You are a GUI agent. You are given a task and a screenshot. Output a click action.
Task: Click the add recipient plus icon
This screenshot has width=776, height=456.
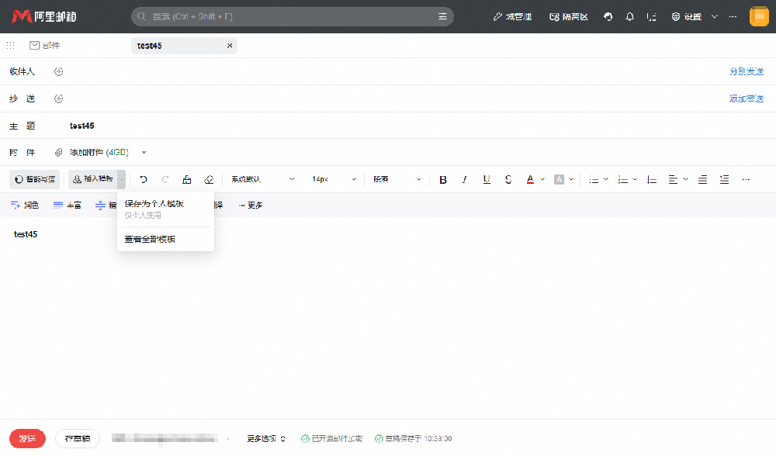click(x=58, y=71)
